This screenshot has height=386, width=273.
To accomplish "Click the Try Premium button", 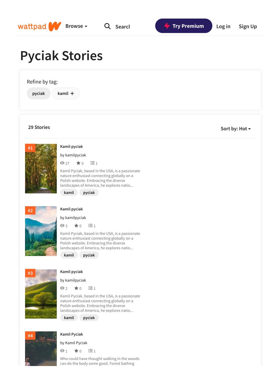I will pos(184,26).
